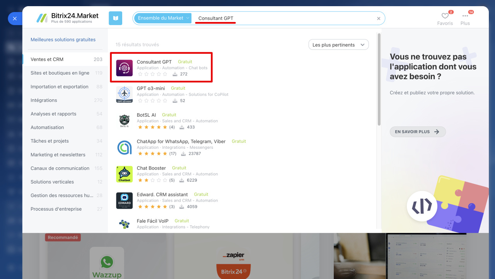Click the Fale Fácil VoIP icon

[x=125, y=224]
